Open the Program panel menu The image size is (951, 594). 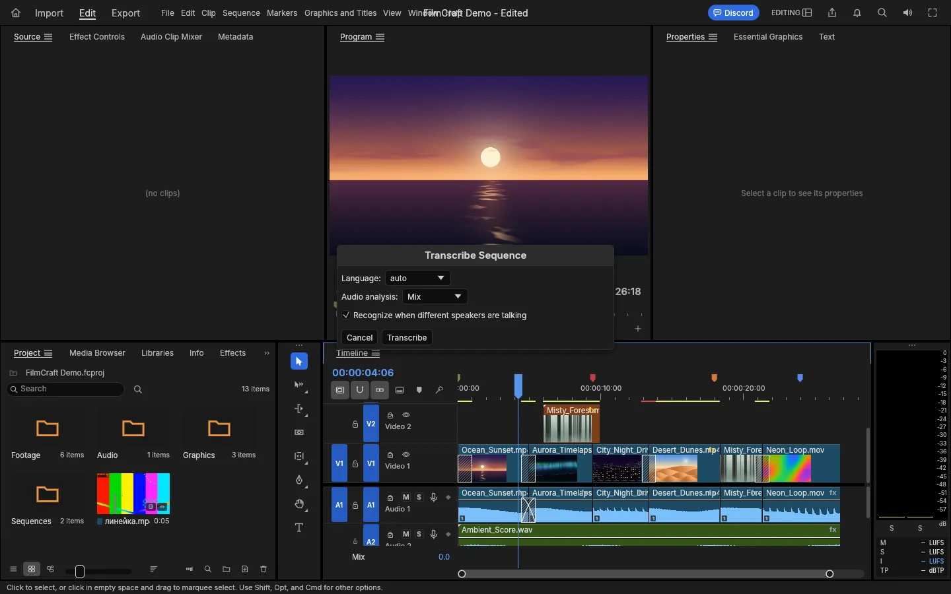click(x=380, y=37)
